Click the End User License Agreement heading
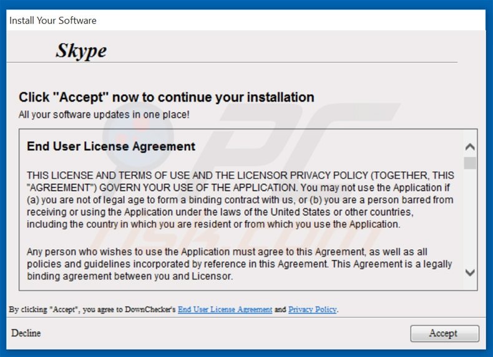 [111, 146]
